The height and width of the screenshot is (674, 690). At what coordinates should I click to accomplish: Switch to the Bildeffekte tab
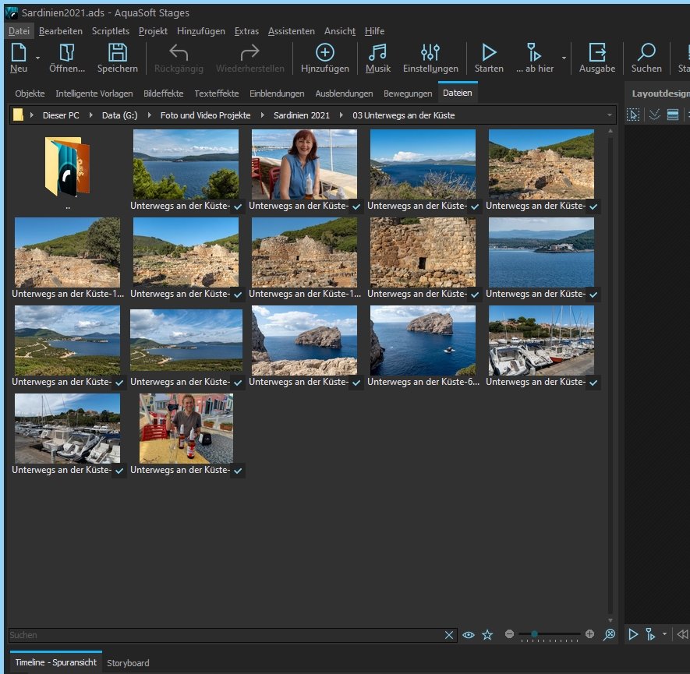click(163, 94)
